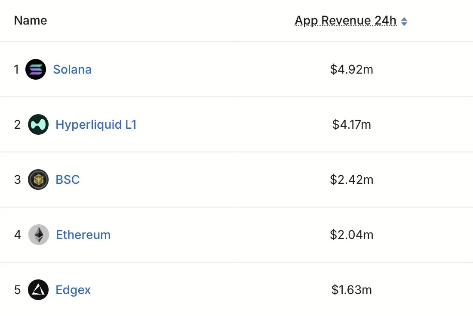Click the BSC chain logo icon
Viewport: 473px width, 316px height.
[x=38, y=180]
